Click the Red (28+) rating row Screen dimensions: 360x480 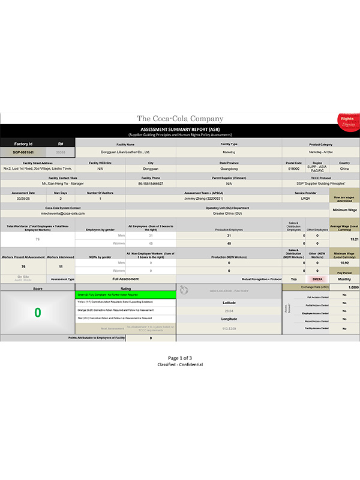pos(125,319)
